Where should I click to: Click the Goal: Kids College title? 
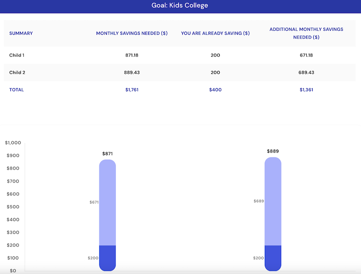[x=180, y=6]
